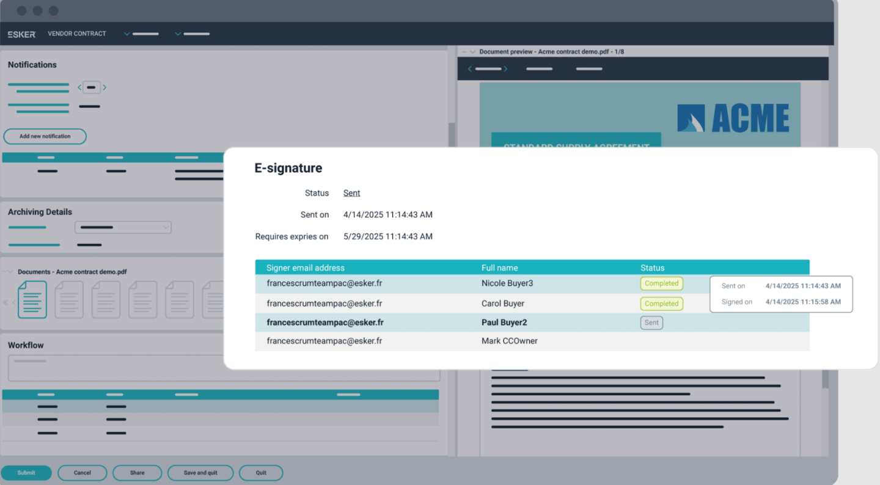Expand the second dropdown in the top navigation bar
Image resolution: width=880 pixels, height=485 pixels.
[x=178, y=34]
